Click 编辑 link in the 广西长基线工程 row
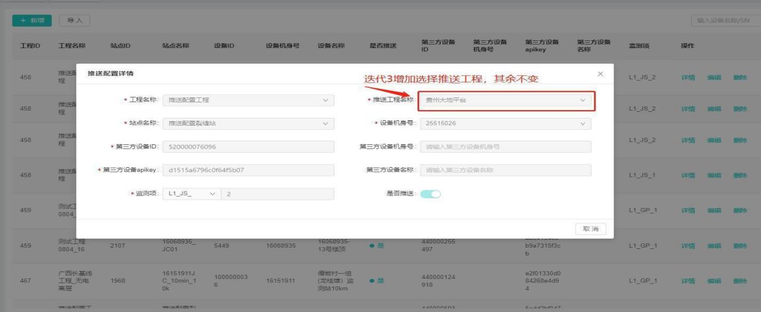The width and height of the screenshot is (761, 312). pos(714,281)
